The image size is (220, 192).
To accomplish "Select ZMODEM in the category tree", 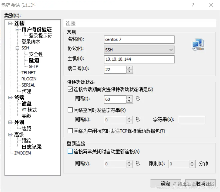I will (23, 153).
